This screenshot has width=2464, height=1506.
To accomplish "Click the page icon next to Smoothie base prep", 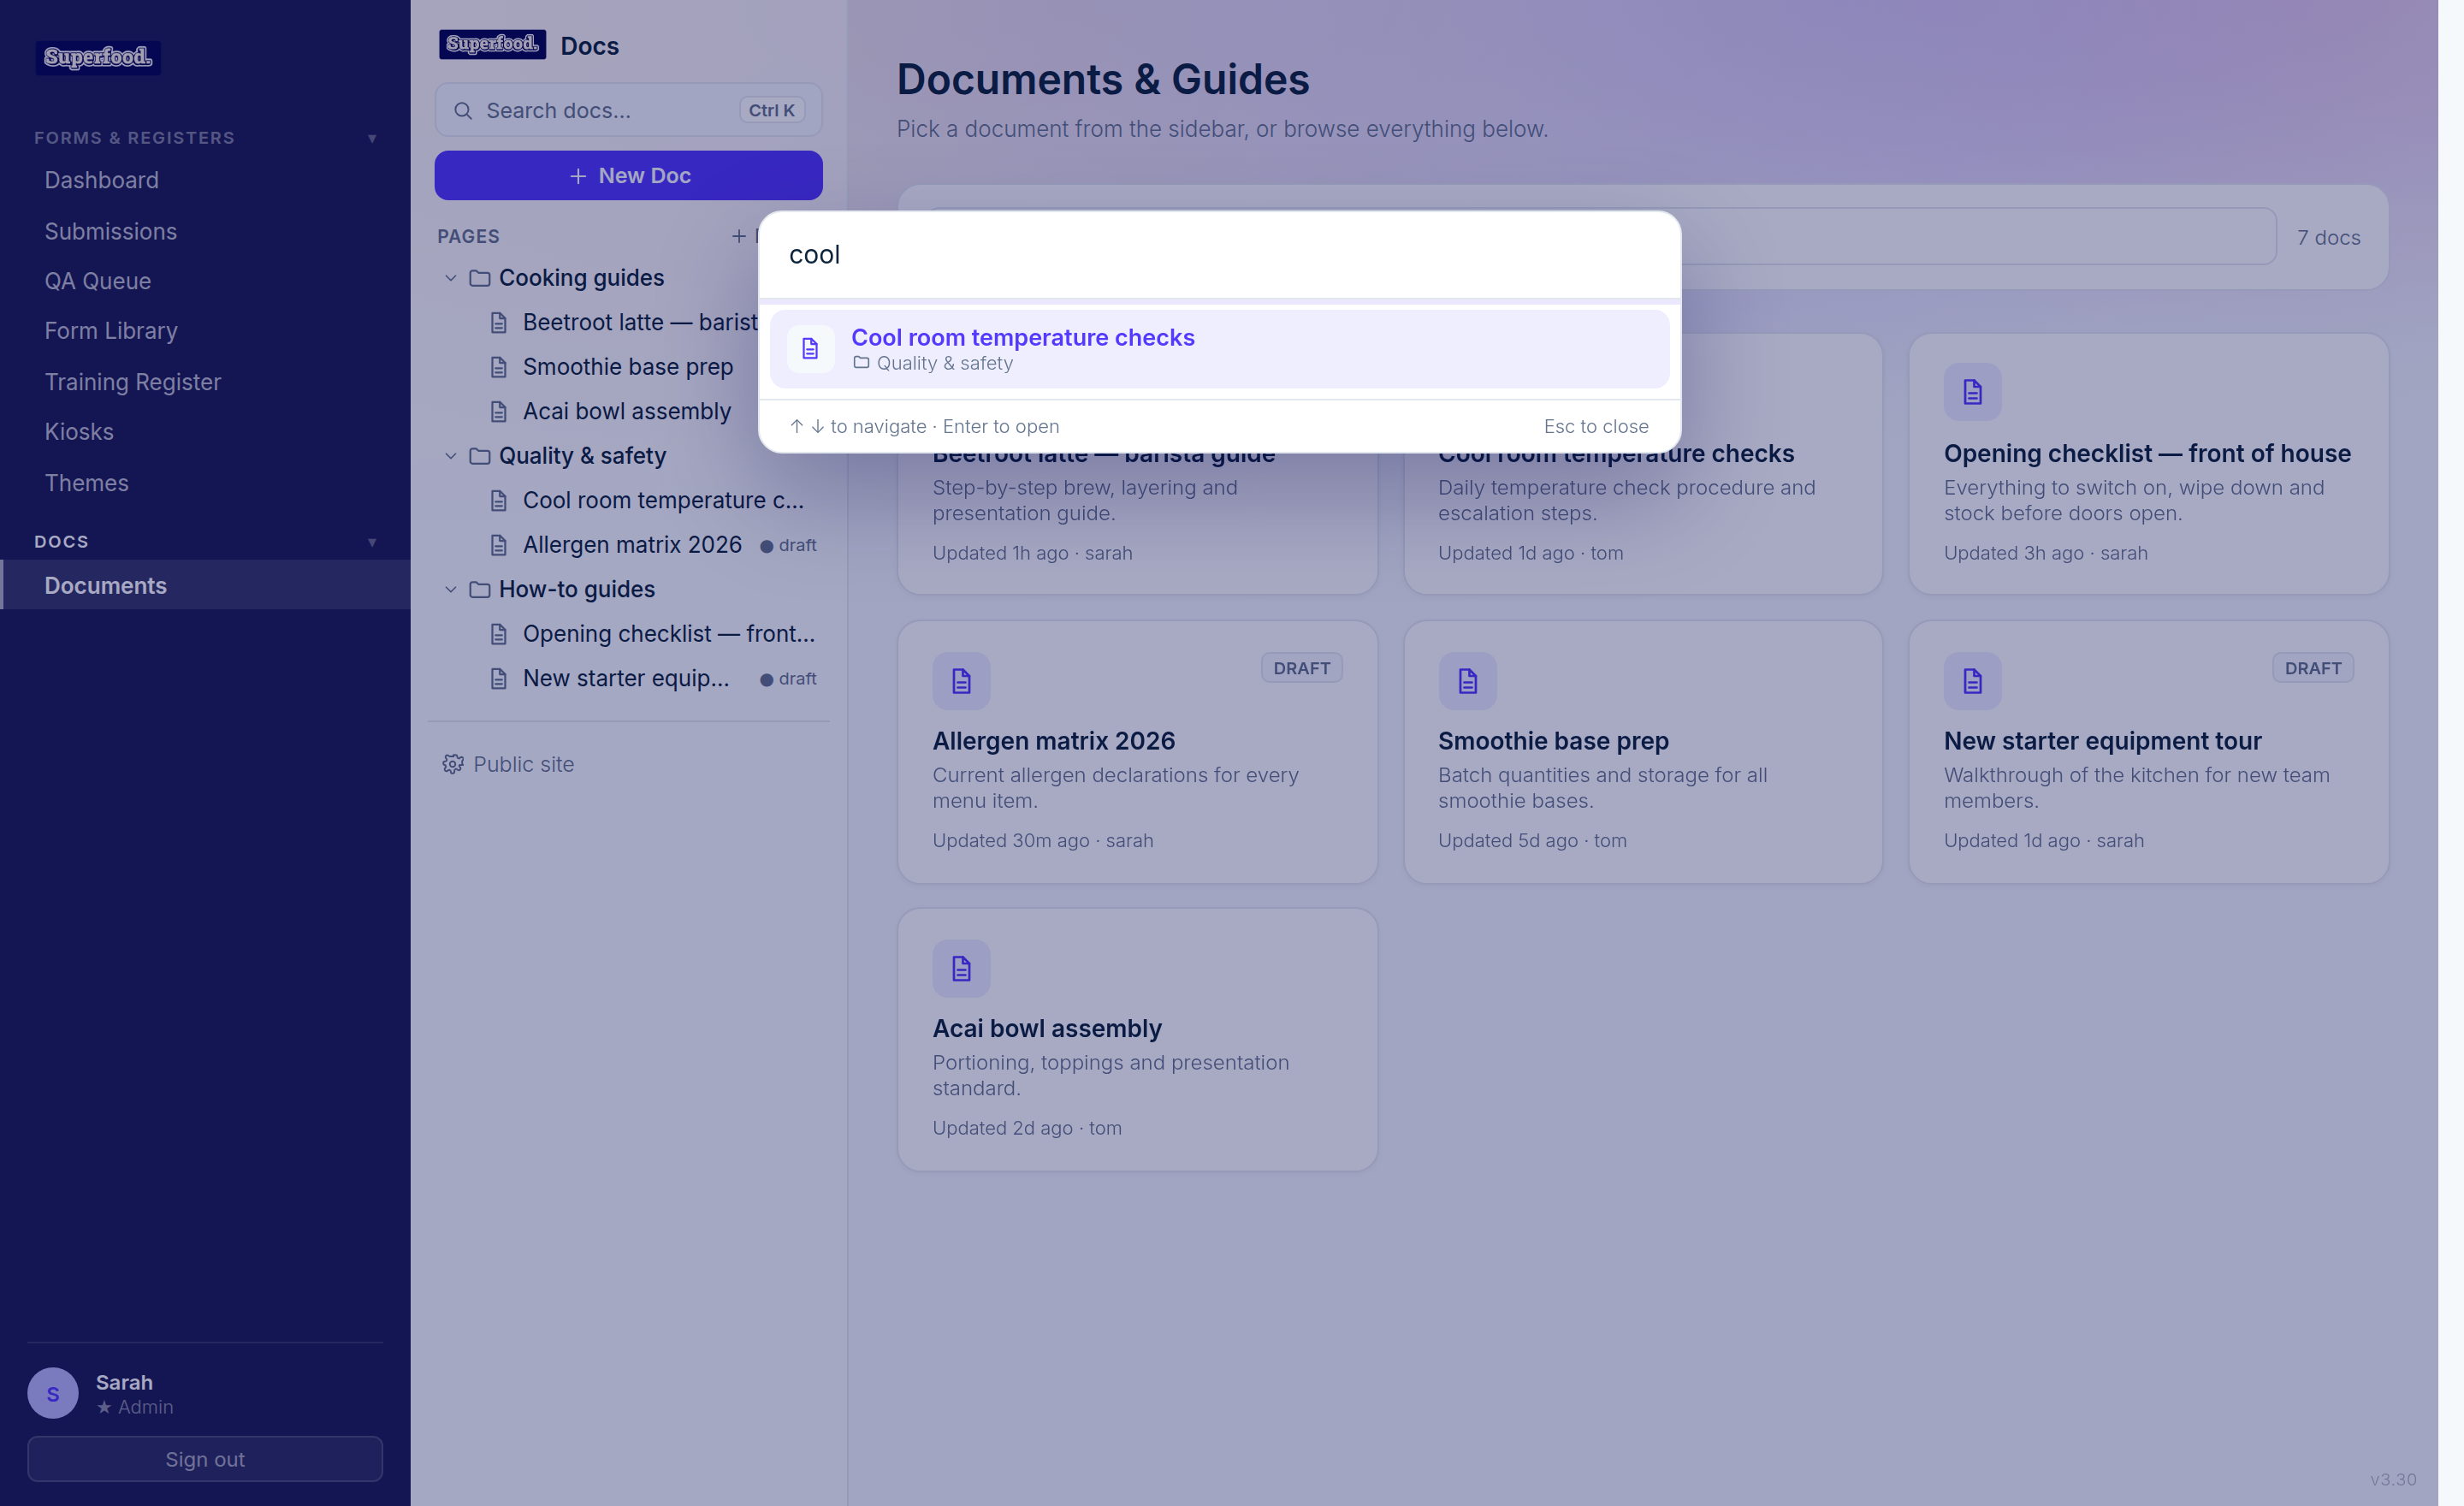I will [x=499, y=367].
